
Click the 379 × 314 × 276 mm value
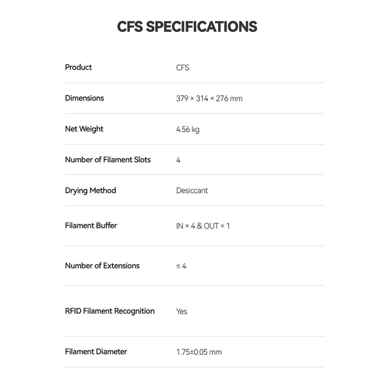(209, 99)
